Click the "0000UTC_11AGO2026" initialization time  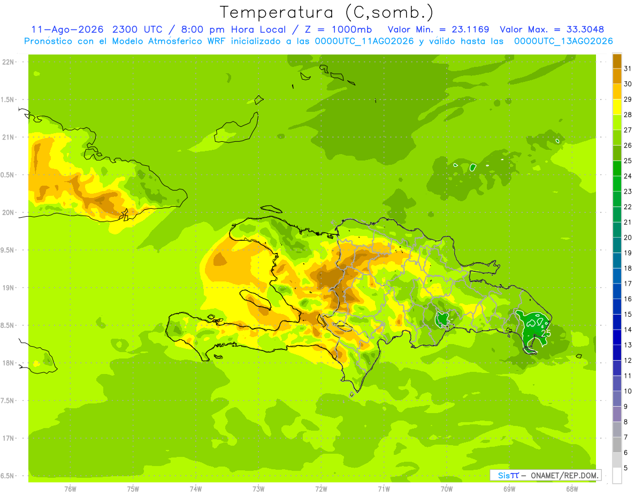pyautogui.click(x=364, y=41)
